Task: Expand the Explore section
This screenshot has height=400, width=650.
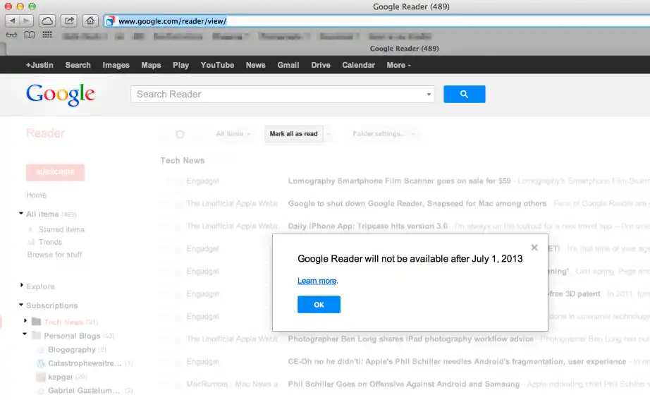Action: pyautogui.click(x=21, y=285)
